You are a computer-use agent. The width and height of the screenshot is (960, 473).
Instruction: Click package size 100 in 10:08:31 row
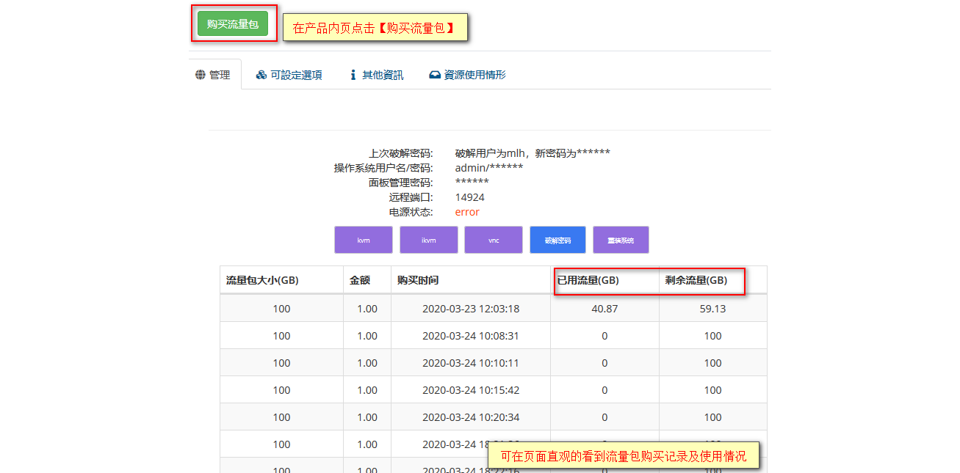(x=281, y=336)
